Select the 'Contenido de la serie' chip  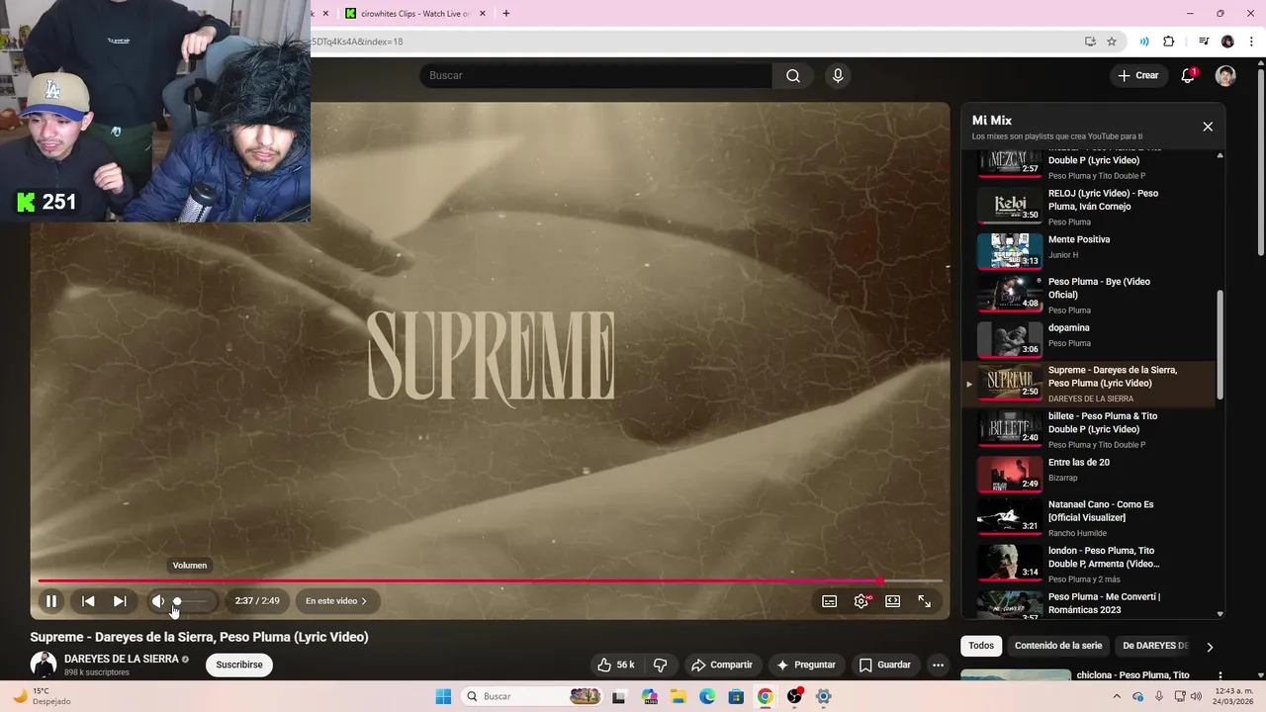coord(1058,646)
